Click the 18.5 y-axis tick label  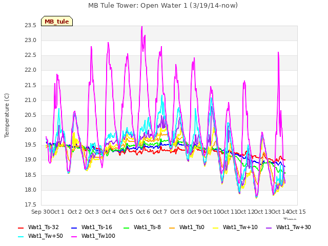tap(31, 175)
